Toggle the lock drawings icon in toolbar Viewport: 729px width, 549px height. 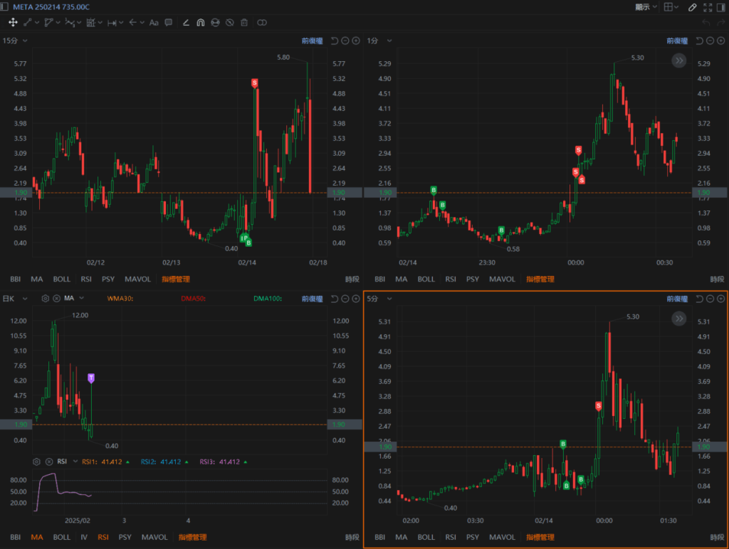[x=214, y=23]
